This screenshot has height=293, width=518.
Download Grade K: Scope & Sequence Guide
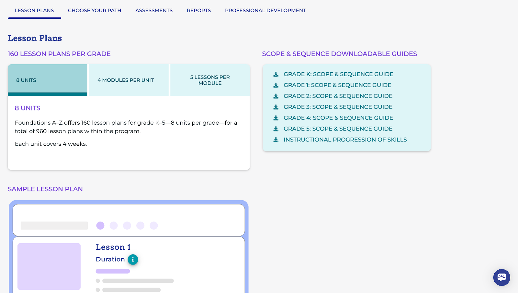[x=338, y=74]
